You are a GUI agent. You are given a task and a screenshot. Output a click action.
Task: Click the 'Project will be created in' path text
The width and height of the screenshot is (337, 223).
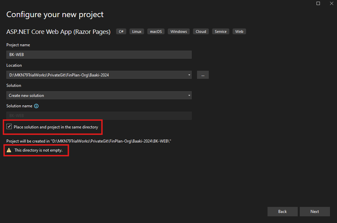click(x=89, y=141)
